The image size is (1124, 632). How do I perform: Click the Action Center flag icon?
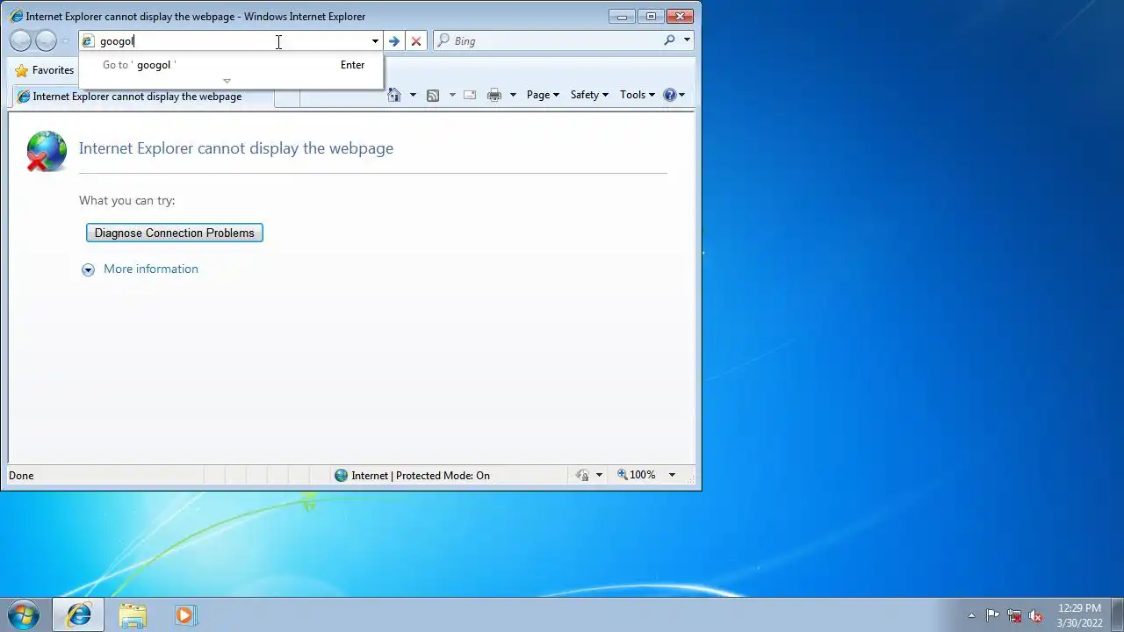pos(992,615)
